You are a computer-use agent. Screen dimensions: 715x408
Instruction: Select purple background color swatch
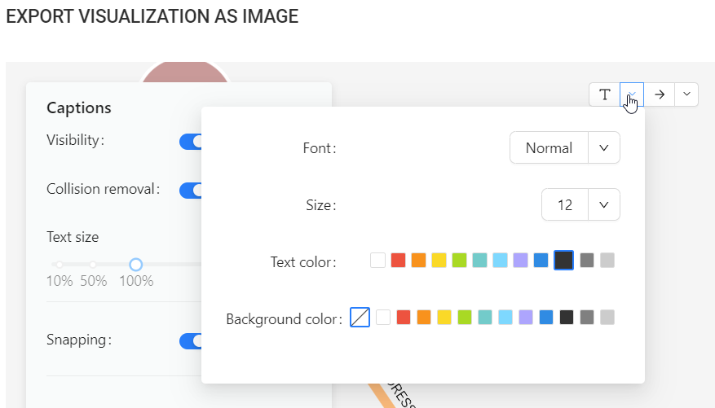[x=526, y=318]
